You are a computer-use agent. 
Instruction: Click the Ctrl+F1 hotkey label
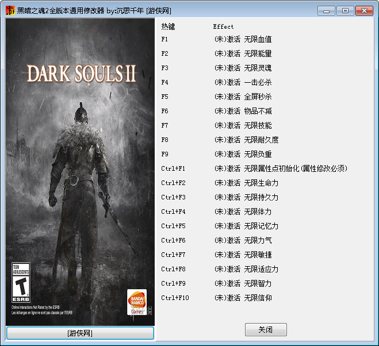[173, 168]
